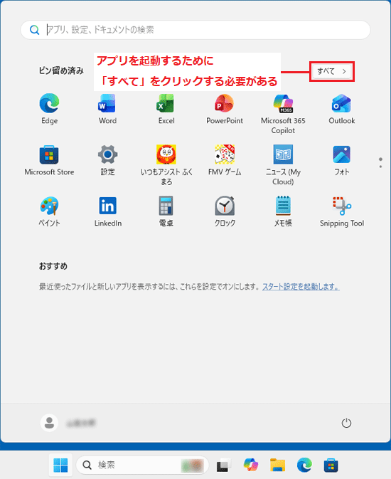Click the おすすめ heading text
Viewport: 391px width, 479px height.
pyautogui.click(x=53, y=266)
